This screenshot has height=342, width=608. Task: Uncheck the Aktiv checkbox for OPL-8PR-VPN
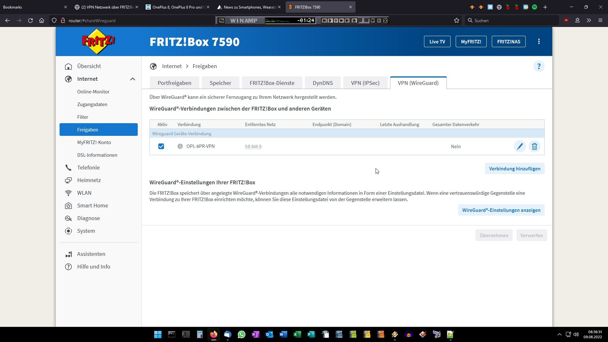coord(161,146)
